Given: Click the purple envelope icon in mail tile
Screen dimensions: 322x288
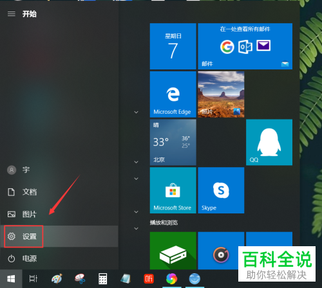Looking at the screenshot, I should (263, 46).
